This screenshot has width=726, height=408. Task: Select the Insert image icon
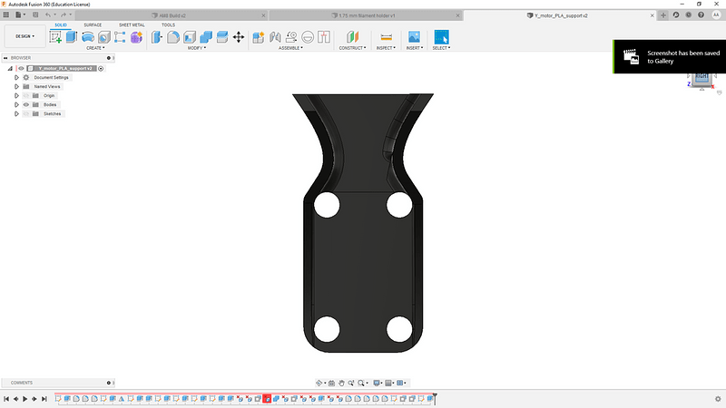[414, 37]
